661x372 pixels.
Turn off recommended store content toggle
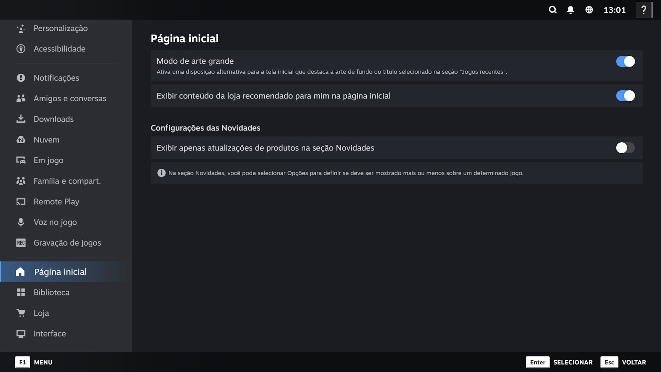coord(625,96)
